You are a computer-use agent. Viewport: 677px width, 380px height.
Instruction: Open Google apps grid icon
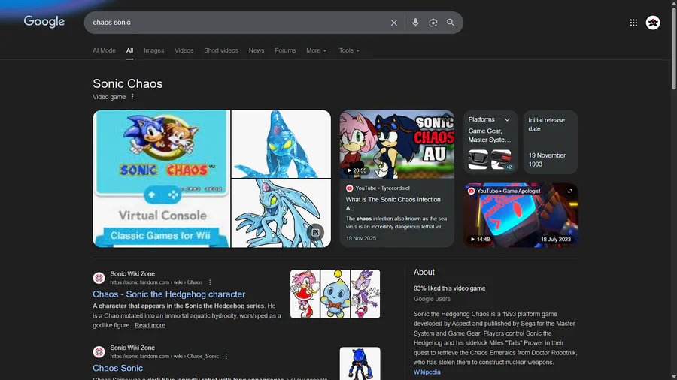point(633,23)
